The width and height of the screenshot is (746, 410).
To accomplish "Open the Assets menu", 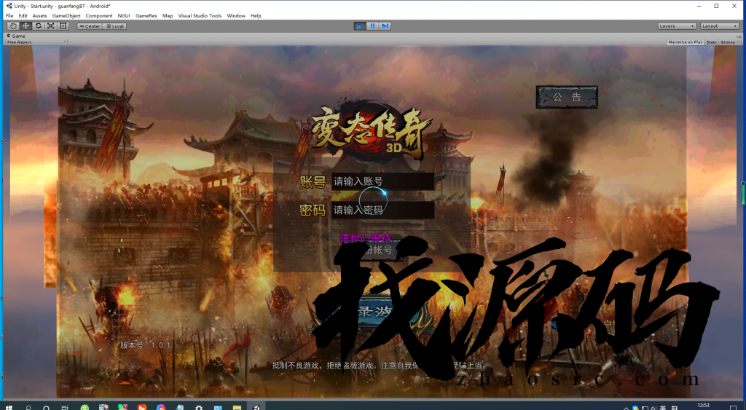I will pyautogui.click(x=40, y=16).
